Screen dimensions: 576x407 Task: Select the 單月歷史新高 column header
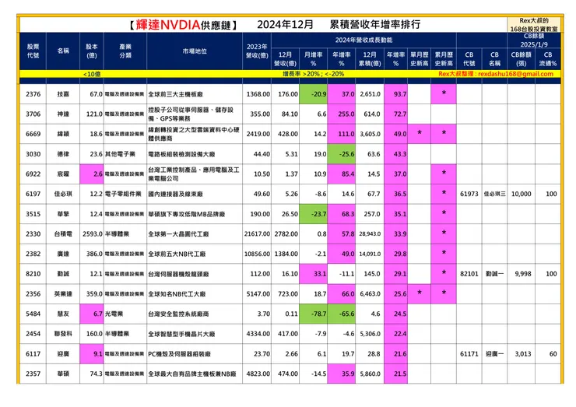click(x=419, y=59)
